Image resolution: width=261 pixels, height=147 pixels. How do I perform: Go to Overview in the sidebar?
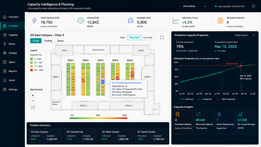[x=12, y=17]
